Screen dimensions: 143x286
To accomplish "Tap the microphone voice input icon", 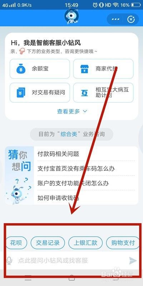I will click(x=9, y=261).
